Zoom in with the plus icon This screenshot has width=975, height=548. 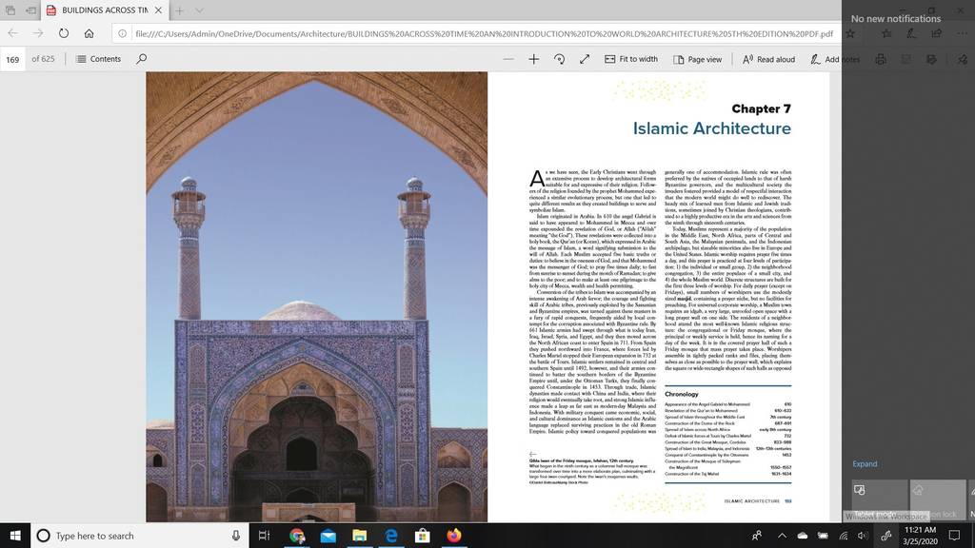(533, 59)
